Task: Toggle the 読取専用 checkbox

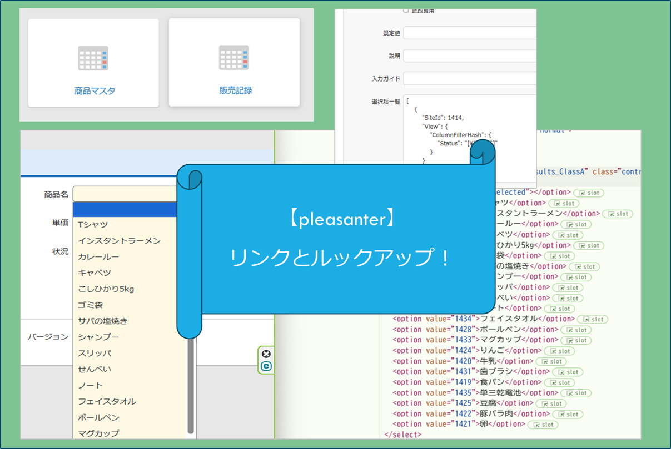Action: click(x=406, y=11)
